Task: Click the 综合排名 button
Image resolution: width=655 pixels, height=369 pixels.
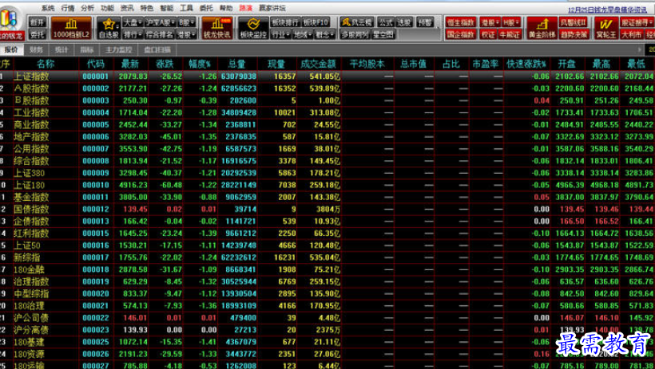Action: (x=159, y=34)
